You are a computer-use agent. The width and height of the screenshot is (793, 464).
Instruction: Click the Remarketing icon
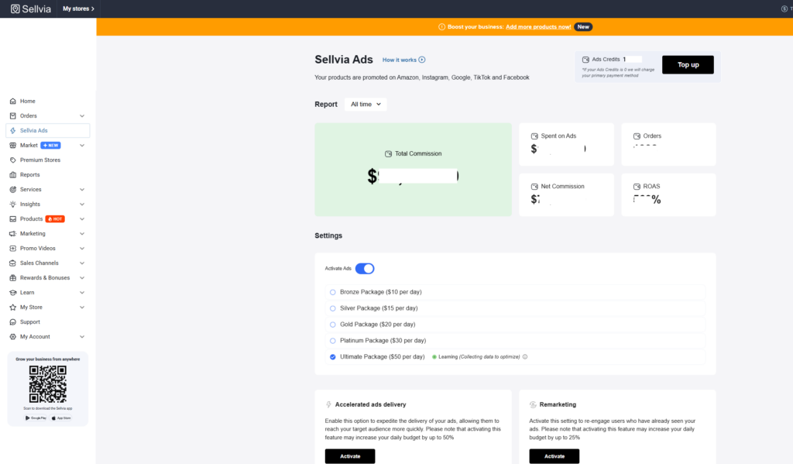click(533, 404)
